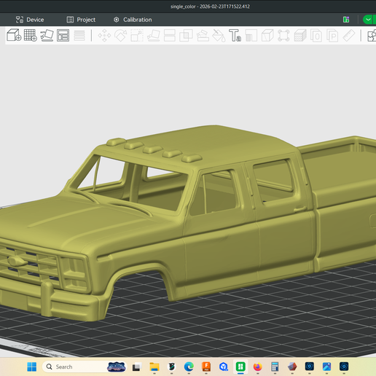Click the Auto orient icon

(47, 36)
